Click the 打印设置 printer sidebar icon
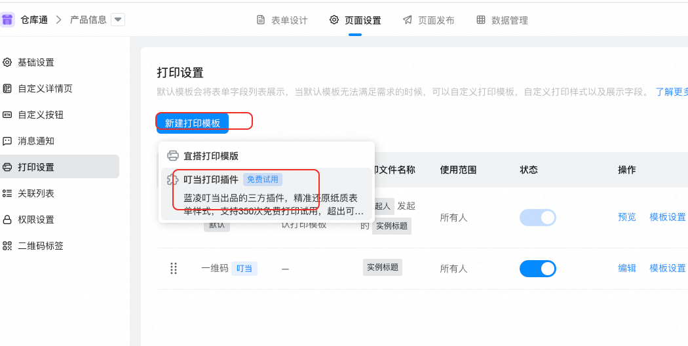Image resolution: width=688 pixels, height=346 pixels. pyautogui.click(x=7, y=167)
